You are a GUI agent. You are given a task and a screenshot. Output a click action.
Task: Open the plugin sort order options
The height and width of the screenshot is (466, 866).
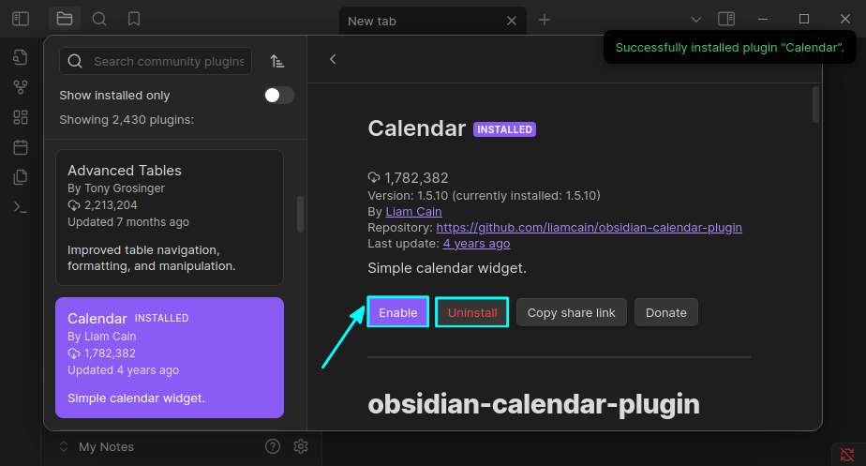click(276, 61)
